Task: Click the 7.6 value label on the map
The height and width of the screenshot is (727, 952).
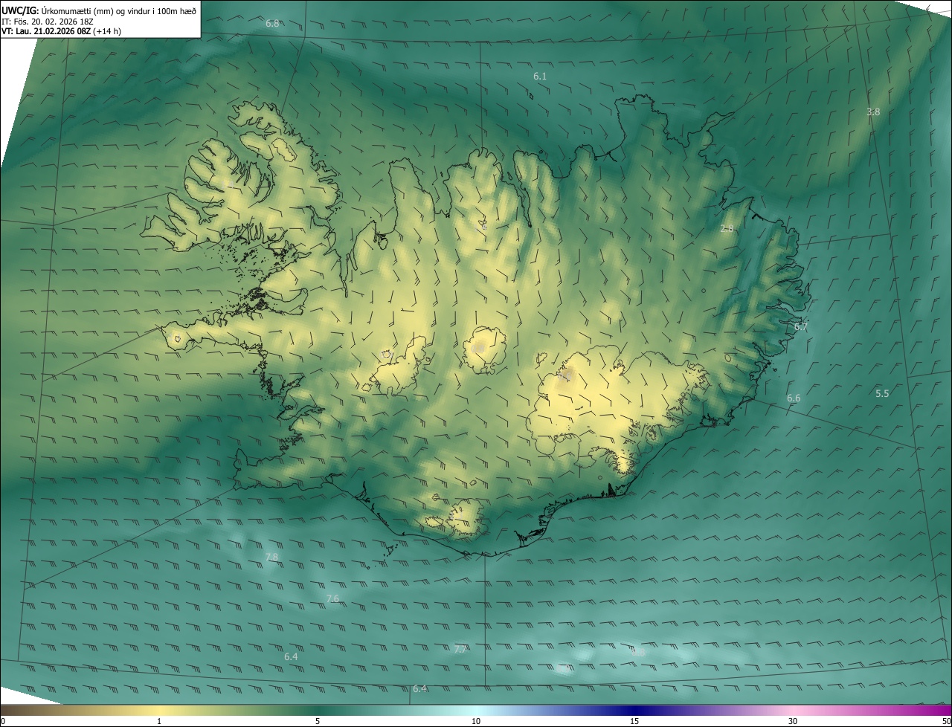Action: [332, 599]
